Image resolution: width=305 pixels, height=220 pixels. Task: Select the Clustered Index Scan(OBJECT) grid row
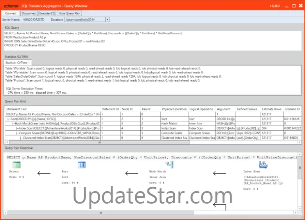point(152,138)
